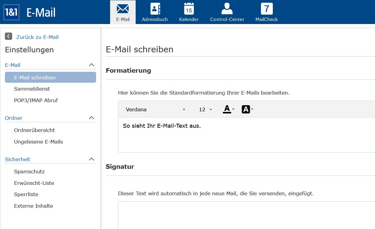The image size is (375, 229).
Task: Click the 1&1 logo icon
Action: [x=12, y=12]
